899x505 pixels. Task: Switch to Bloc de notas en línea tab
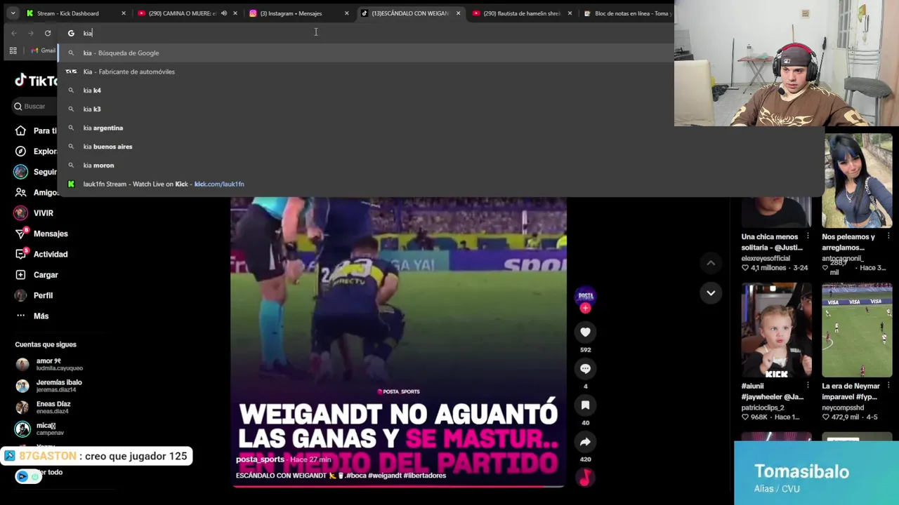click(626, 13)
